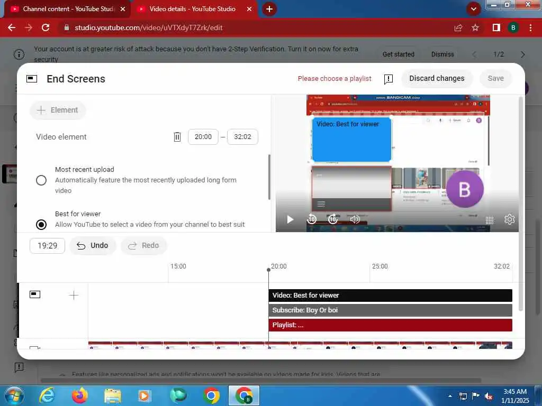Image resolution: width=542 pixels, height=406 pixels.
Task: Undo the last end screen change
Action: (x=93, y=245)
